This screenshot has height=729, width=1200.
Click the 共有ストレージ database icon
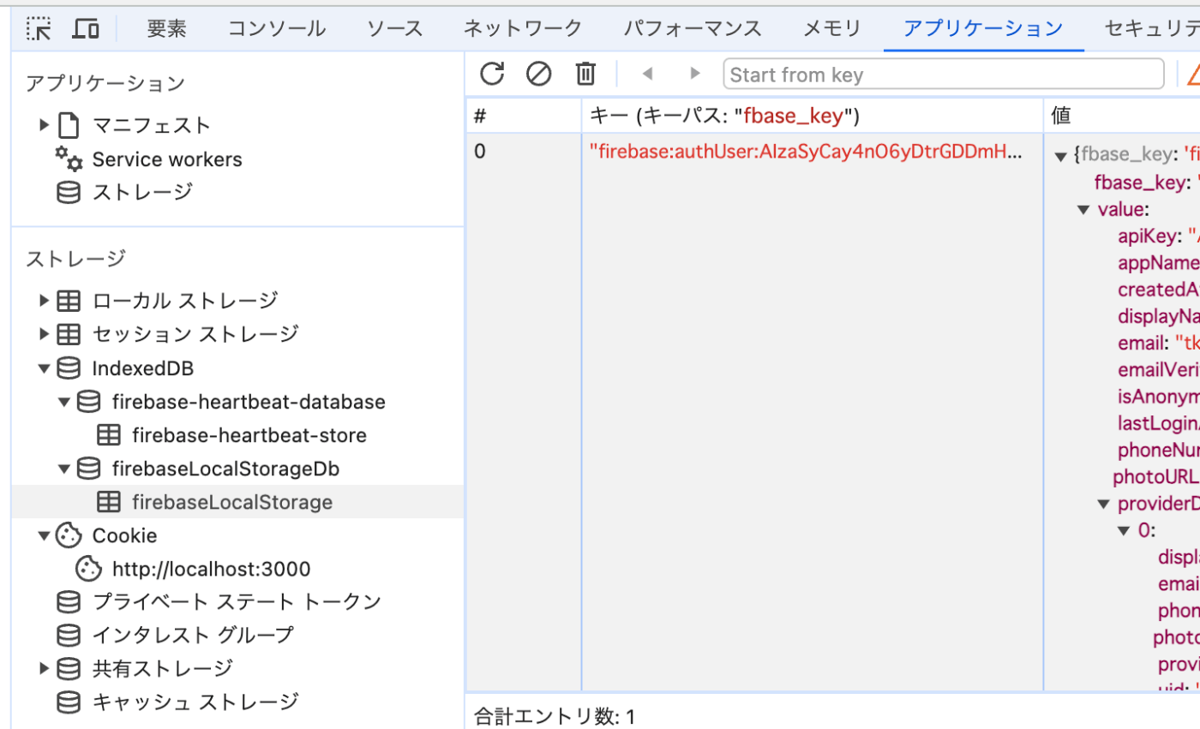pyautogui.click(x=69, y=669)
